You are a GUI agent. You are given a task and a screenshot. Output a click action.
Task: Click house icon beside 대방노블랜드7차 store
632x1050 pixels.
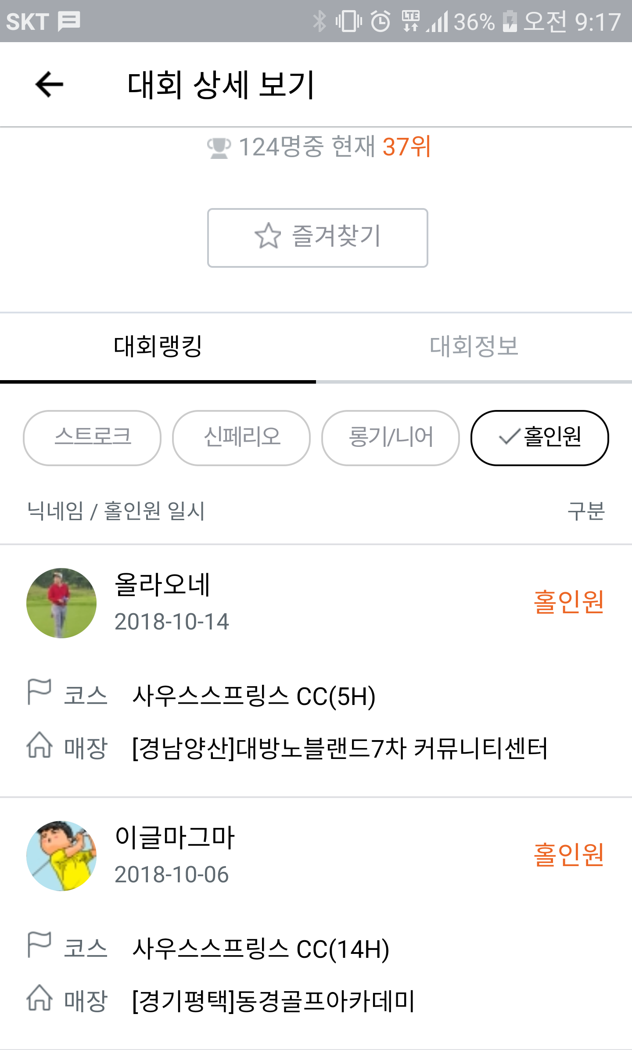39,745
